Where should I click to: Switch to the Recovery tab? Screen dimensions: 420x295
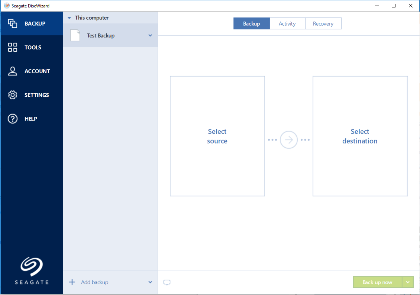coord(323,23)
